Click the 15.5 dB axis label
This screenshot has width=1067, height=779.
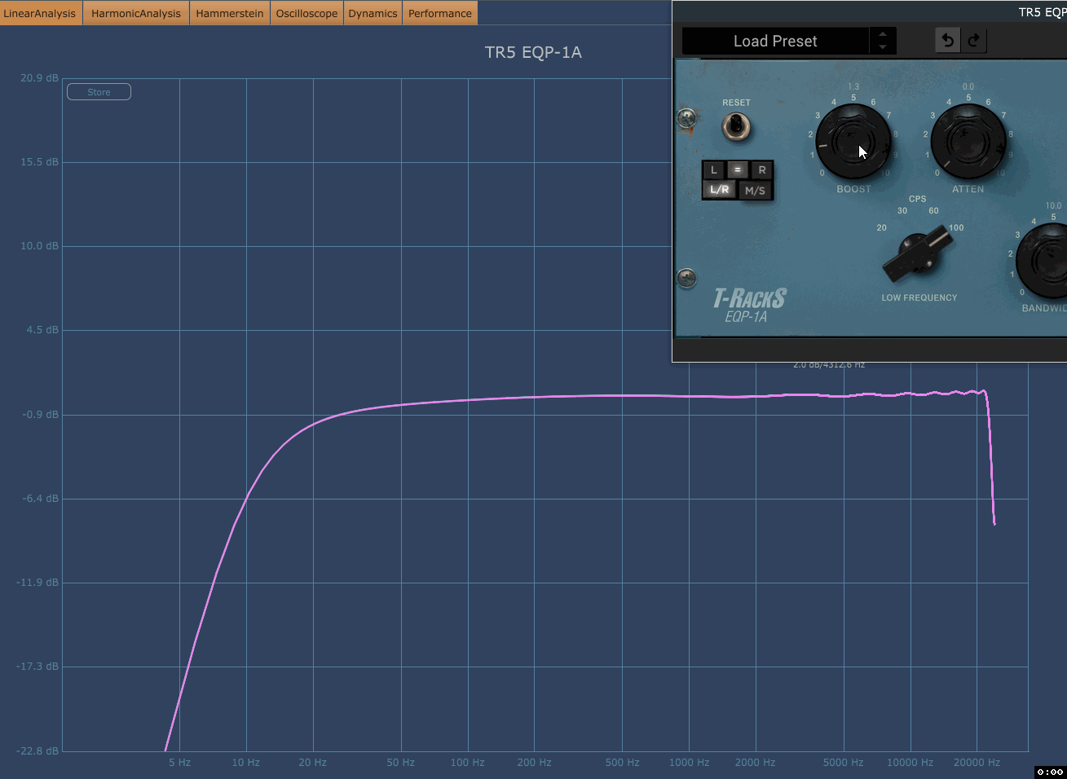click(39, 162)
